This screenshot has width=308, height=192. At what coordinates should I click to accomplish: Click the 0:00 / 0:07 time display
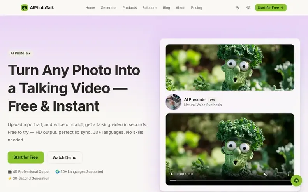tap(185, 174)
